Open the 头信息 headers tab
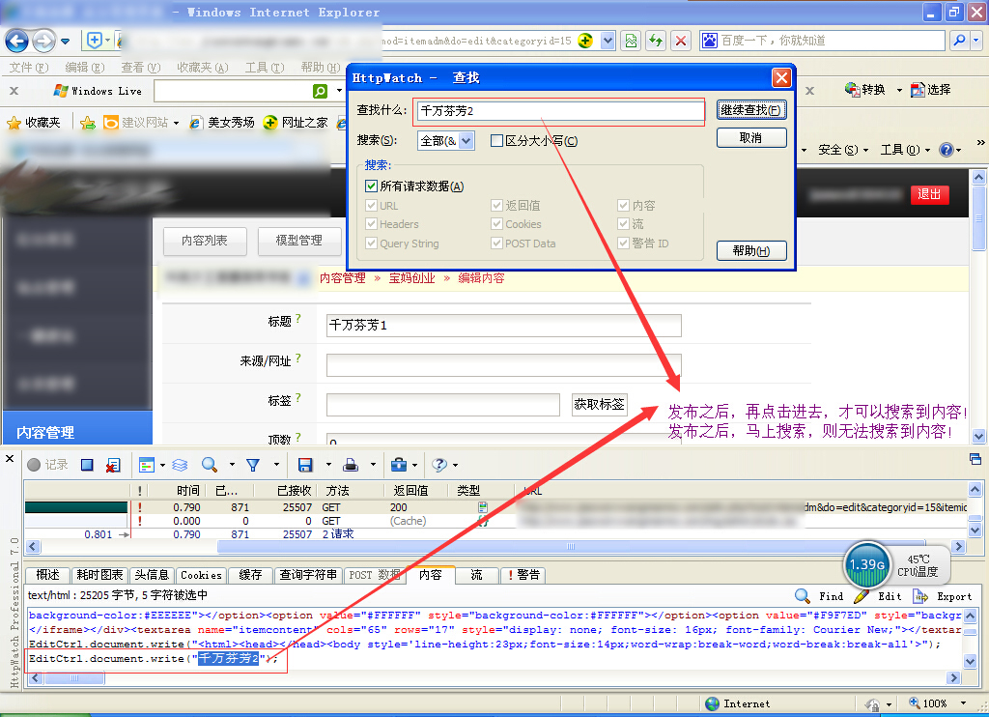989x717 pixels. click(152, 575)
